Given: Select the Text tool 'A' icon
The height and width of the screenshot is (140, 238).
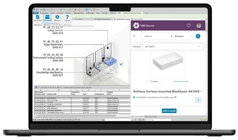Looking at the screenshot, I should tap(75, 10).
